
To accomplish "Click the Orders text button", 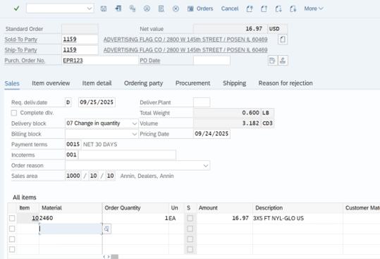I will (x=204, y=8).
